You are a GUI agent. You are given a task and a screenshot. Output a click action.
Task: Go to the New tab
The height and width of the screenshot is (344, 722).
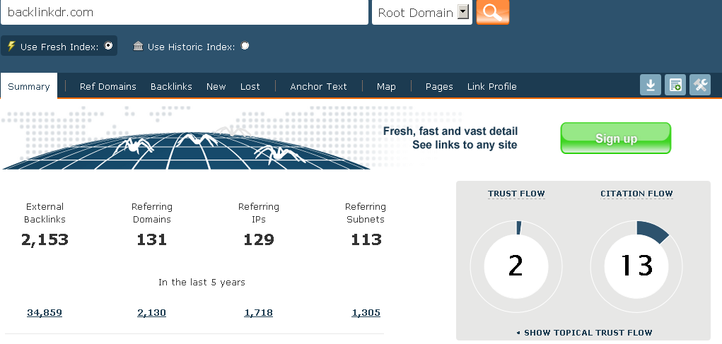216,86
